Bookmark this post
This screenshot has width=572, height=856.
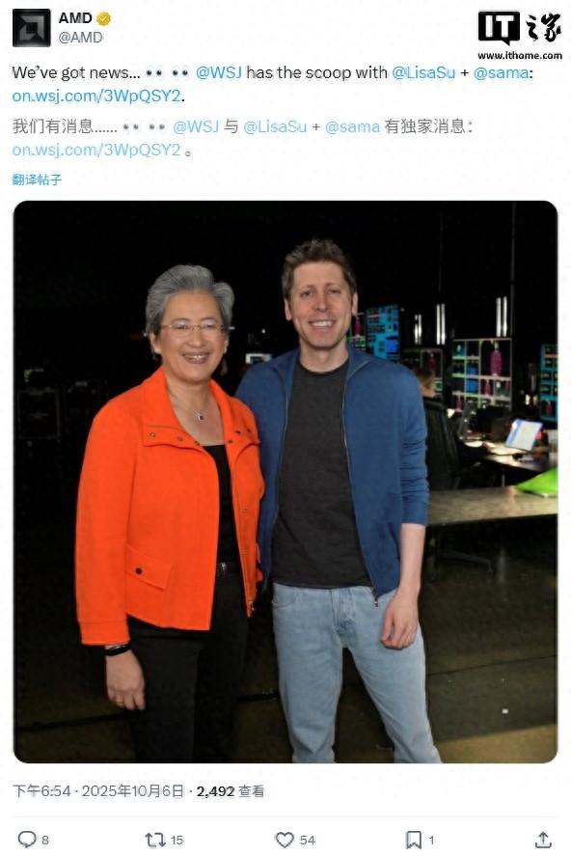pyautogui.click(x=414, y=839)
